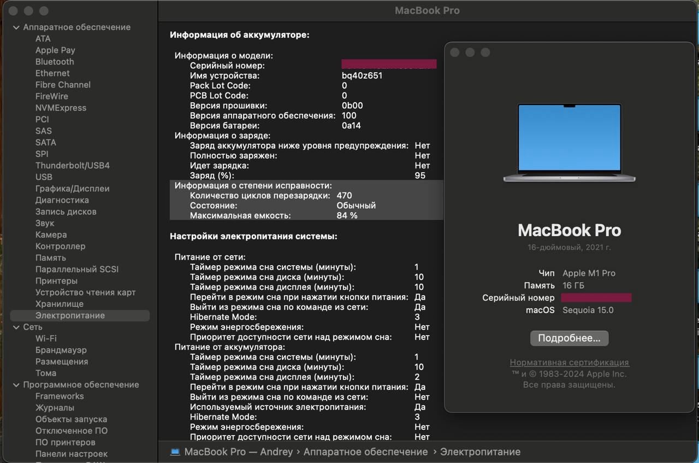Screen dimensions: 699x463
Task: Collapse the Сеть section chevron
Action: point(16,327)
